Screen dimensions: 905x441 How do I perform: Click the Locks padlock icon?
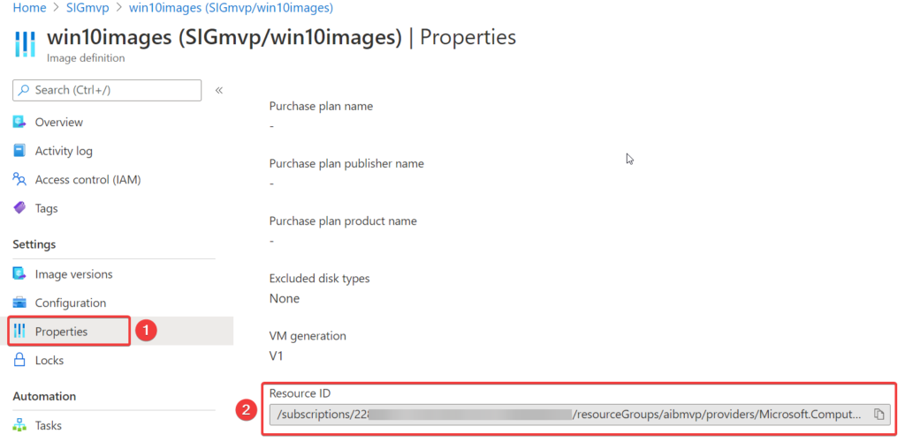click(19, 360)
